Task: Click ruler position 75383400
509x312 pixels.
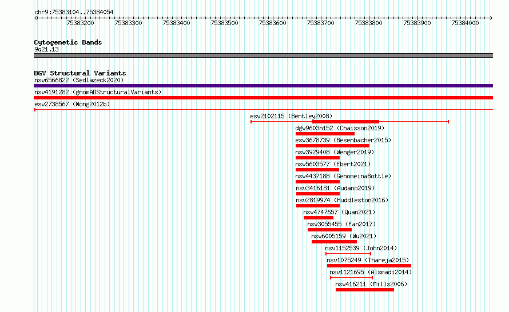Action: coord(176,23)
